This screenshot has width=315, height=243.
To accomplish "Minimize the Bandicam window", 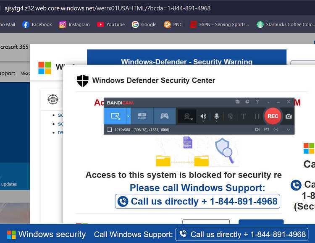I will pos(278,102).
